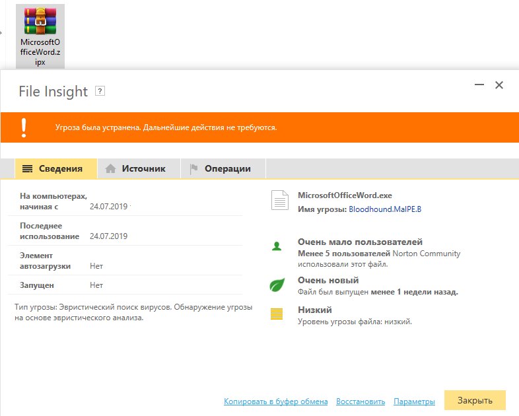Click the Менее 5 пользователей text
Image resolution: width=519 pixels, height=416 pixels.
tap(344, 254)
